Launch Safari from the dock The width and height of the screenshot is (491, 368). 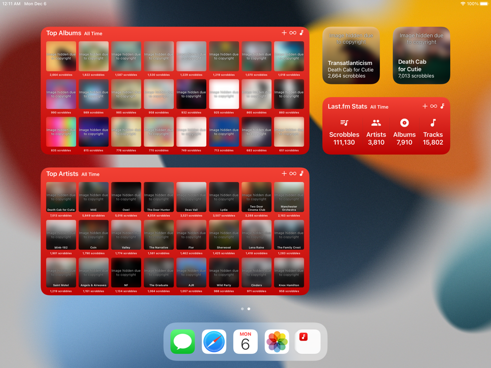coord(214,342)
